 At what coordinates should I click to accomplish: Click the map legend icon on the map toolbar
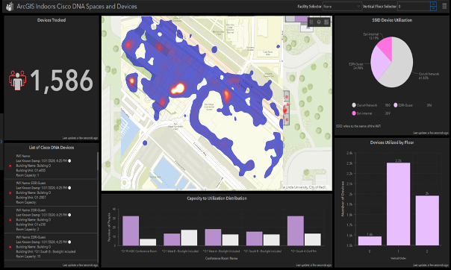[311, 22]
